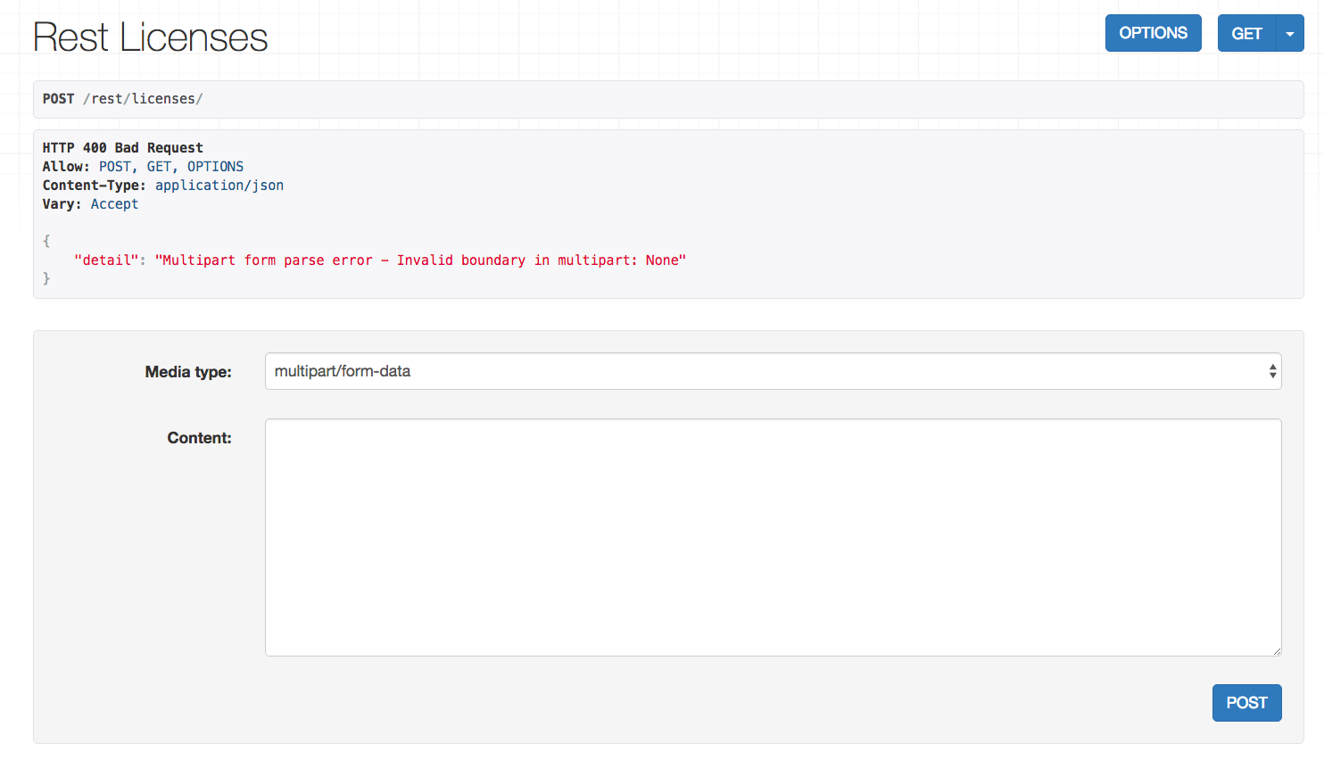Click the "detail" JSON key
This screenshot has width=1324, height=760.
pos(106,260)
